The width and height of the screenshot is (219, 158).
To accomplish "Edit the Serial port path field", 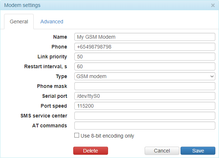I will 145,96.
